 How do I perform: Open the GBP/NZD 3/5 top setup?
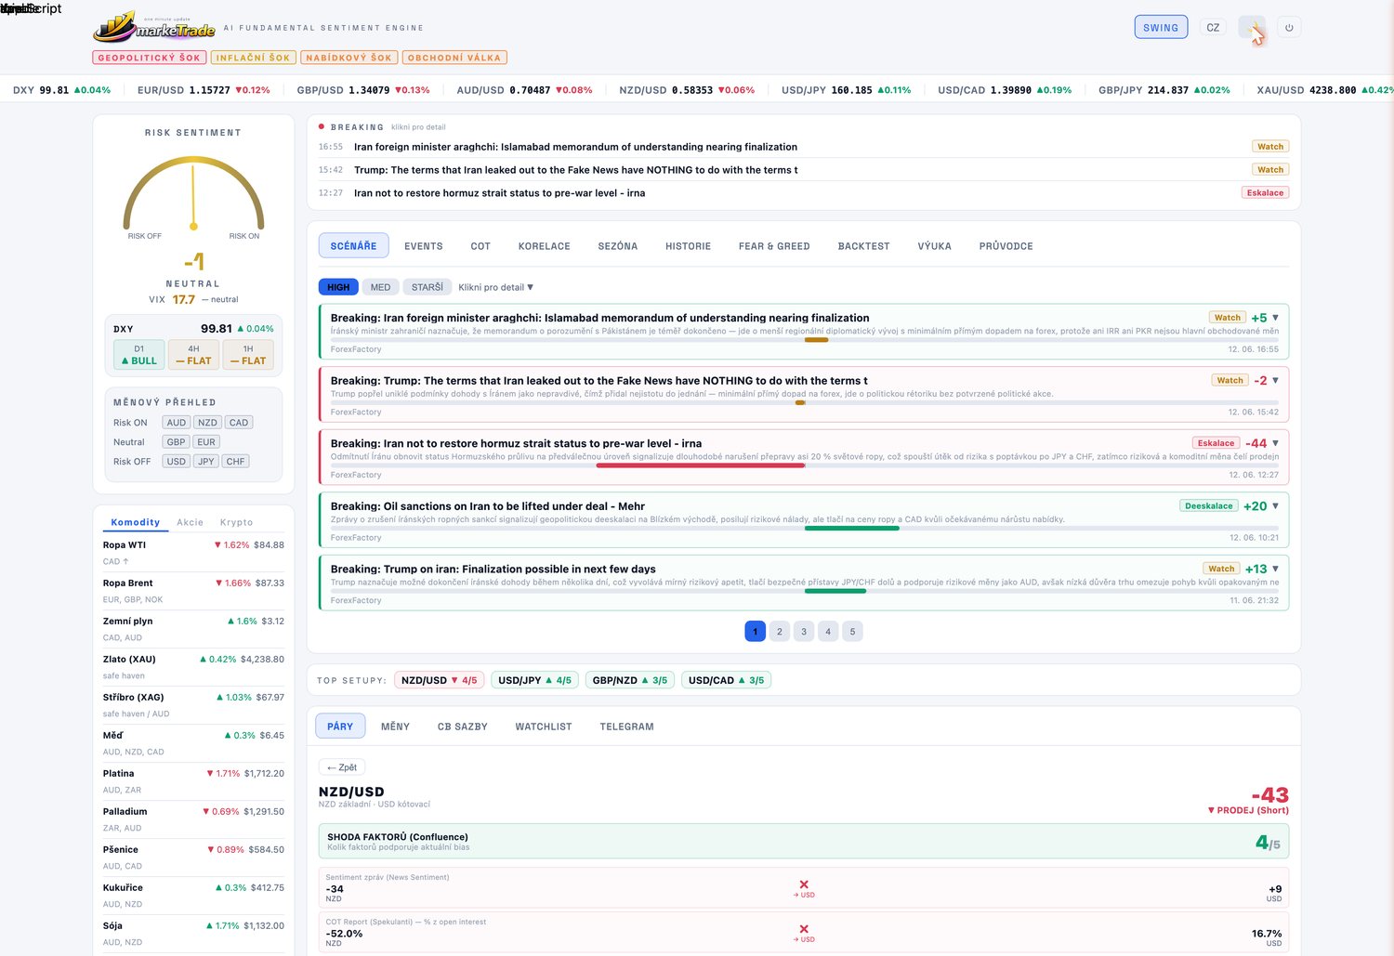point(630,680)
